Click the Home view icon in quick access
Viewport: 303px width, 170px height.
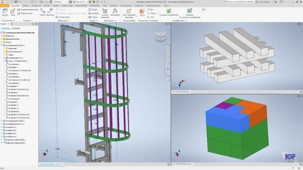[32, 2]
